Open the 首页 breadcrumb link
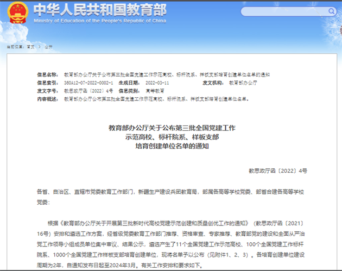 [x=30, y=47]
